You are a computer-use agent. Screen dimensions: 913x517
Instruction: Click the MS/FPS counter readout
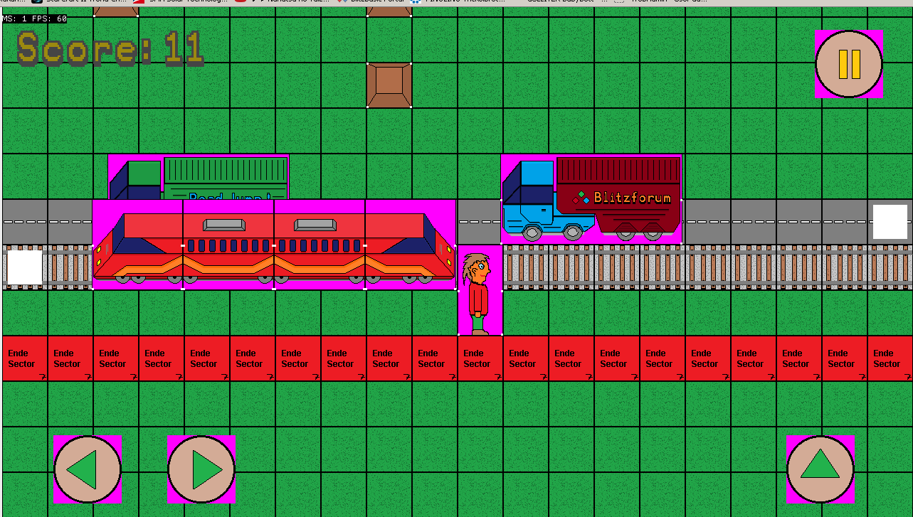[x=34, y=18]
